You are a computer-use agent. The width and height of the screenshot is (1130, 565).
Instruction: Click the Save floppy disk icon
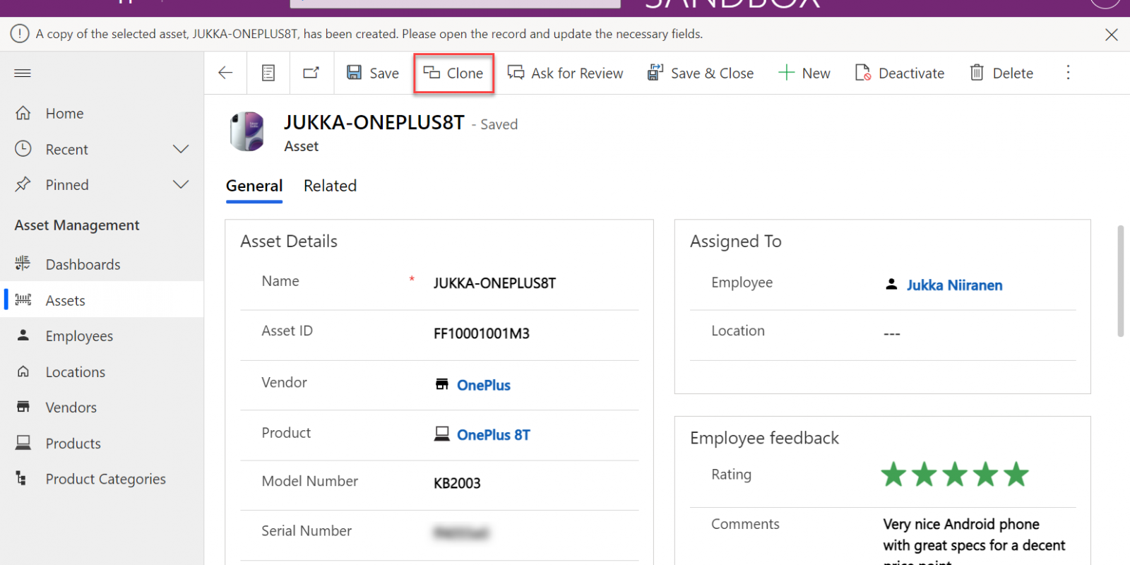354,73
